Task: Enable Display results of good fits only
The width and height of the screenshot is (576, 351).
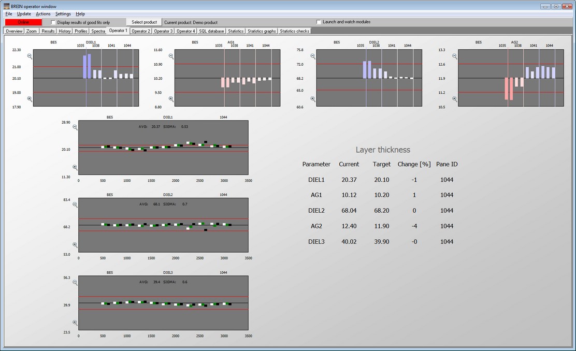Action: pos(53,22)
